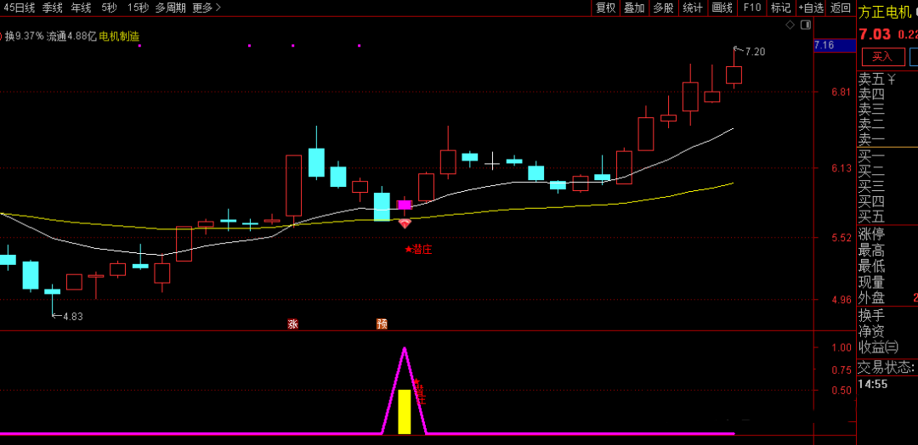
Task: Toggle the side panel layout icon
Action: tap(804, 25)
